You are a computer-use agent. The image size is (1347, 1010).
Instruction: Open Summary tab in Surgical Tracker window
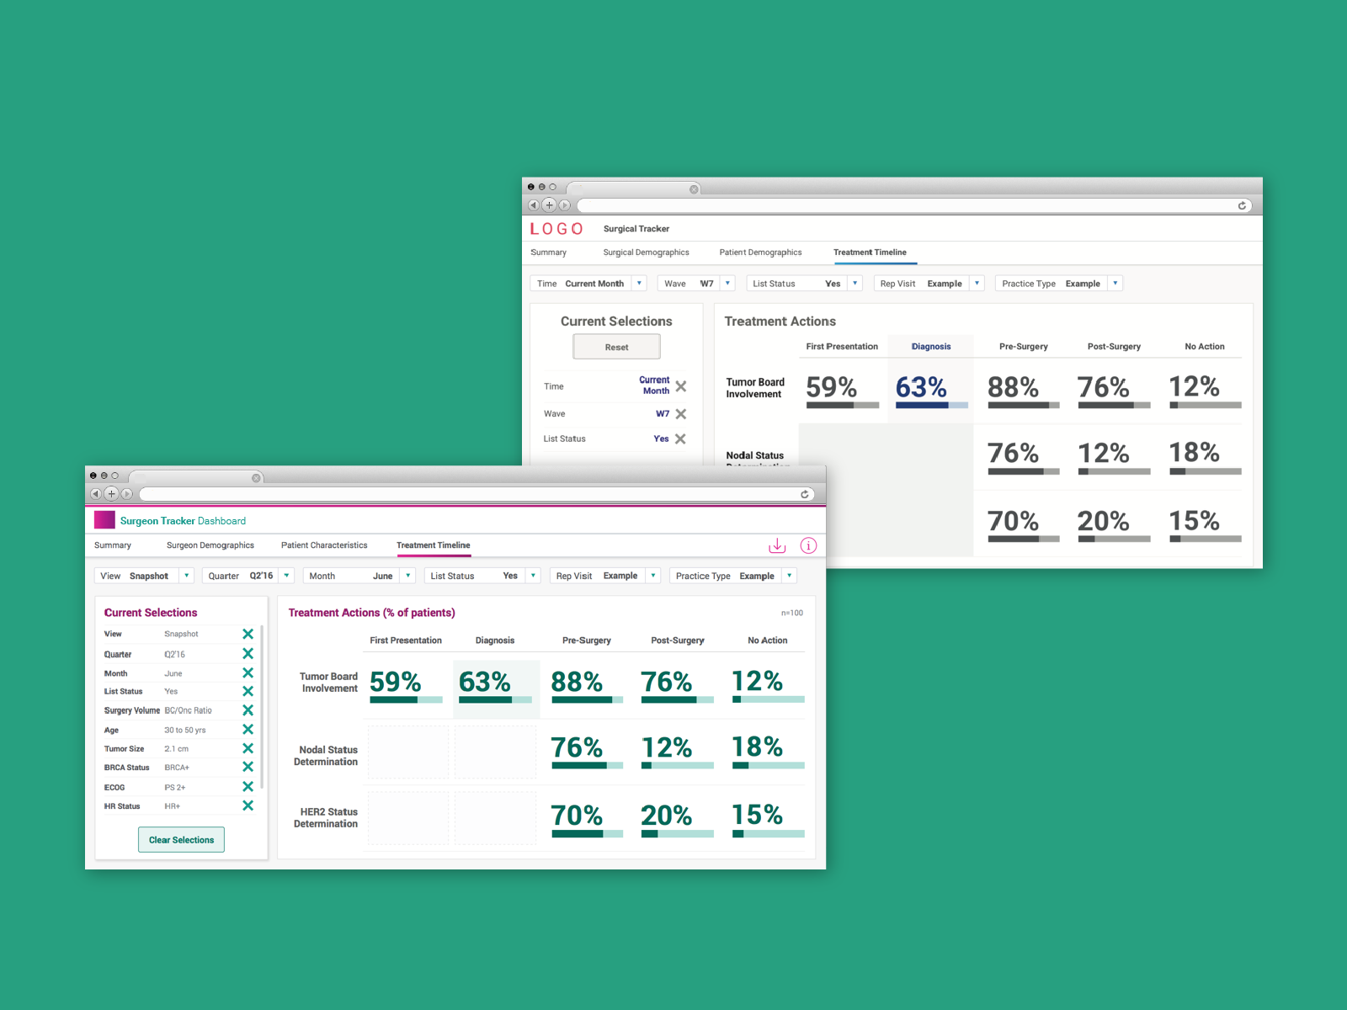549,252
